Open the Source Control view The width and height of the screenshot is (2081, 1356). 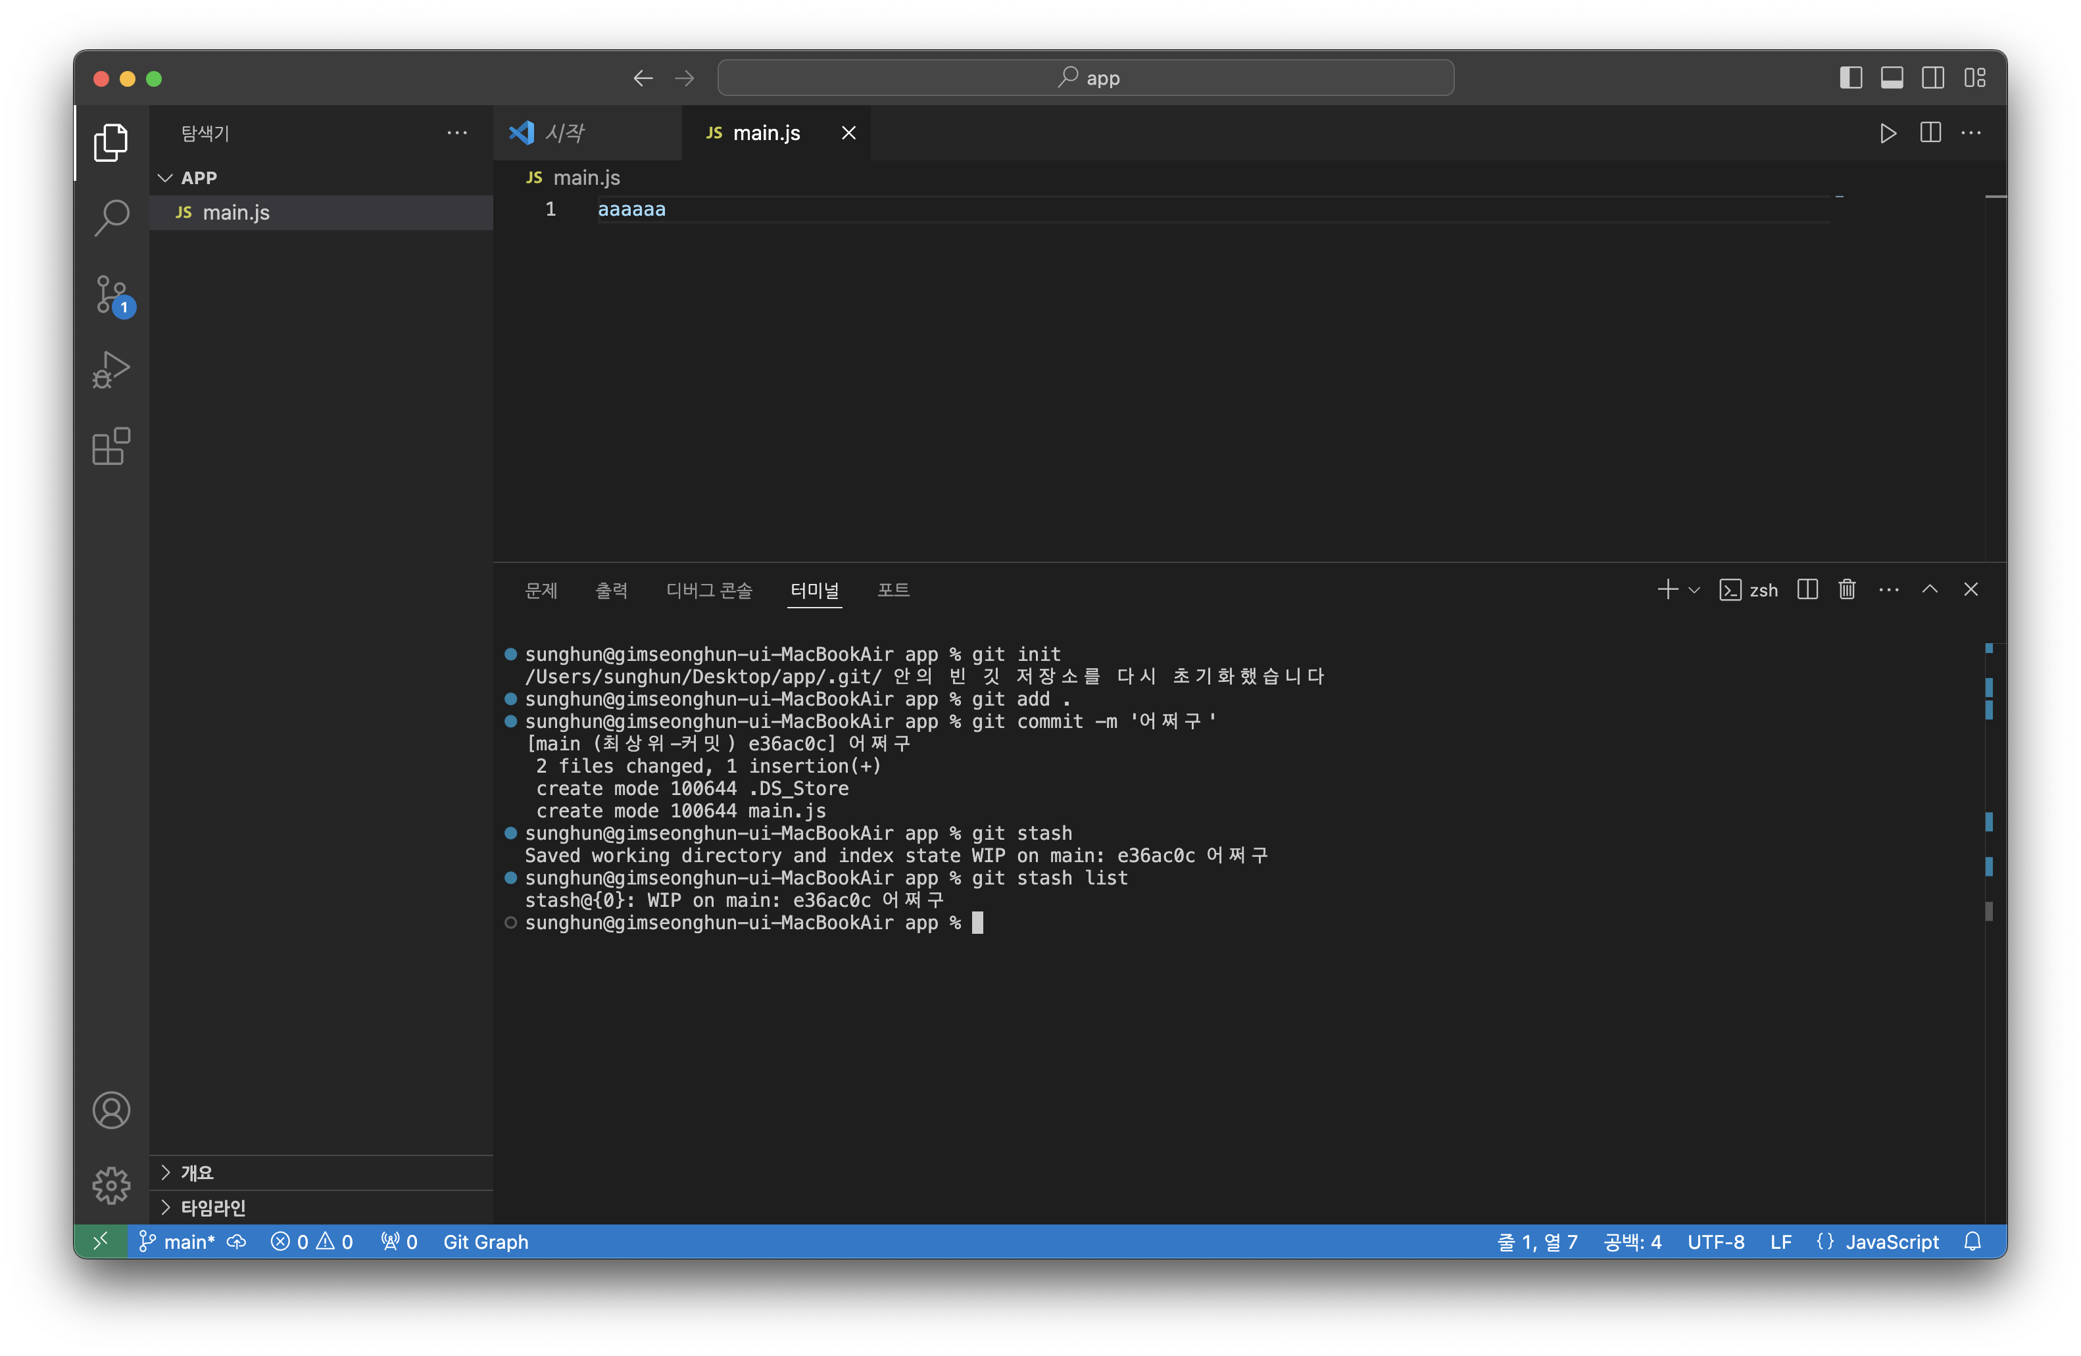112,295
